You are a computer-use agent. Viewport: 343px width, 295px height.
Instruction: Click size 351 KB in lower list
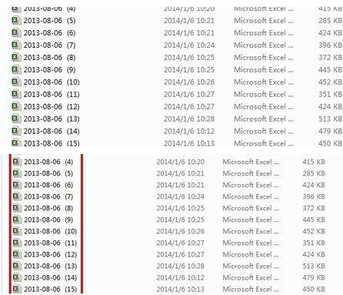coord(314,243)
